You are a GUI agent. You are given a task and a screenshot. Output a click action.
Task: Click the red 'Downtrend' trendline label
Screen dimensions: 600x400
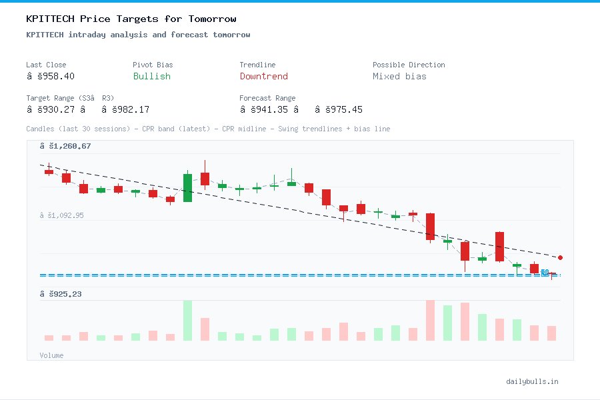(264, 77)
